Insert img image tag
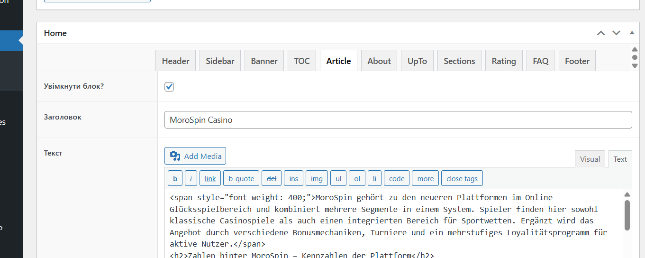Image resolution: width=645 pixels, height=258 pixels. click(317, 178)
